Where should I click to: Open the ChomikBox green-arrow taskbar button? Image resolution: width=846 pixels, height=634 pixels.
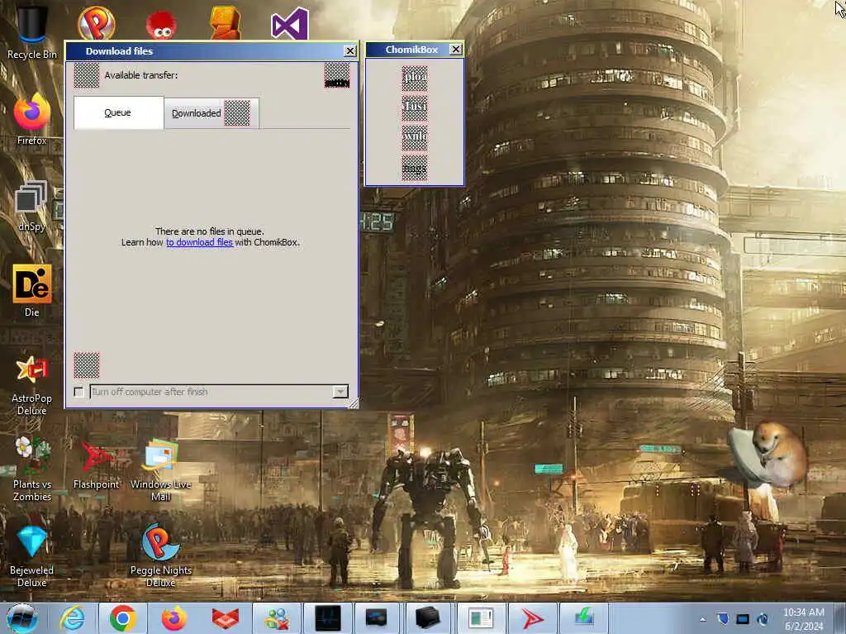(584, 618)
